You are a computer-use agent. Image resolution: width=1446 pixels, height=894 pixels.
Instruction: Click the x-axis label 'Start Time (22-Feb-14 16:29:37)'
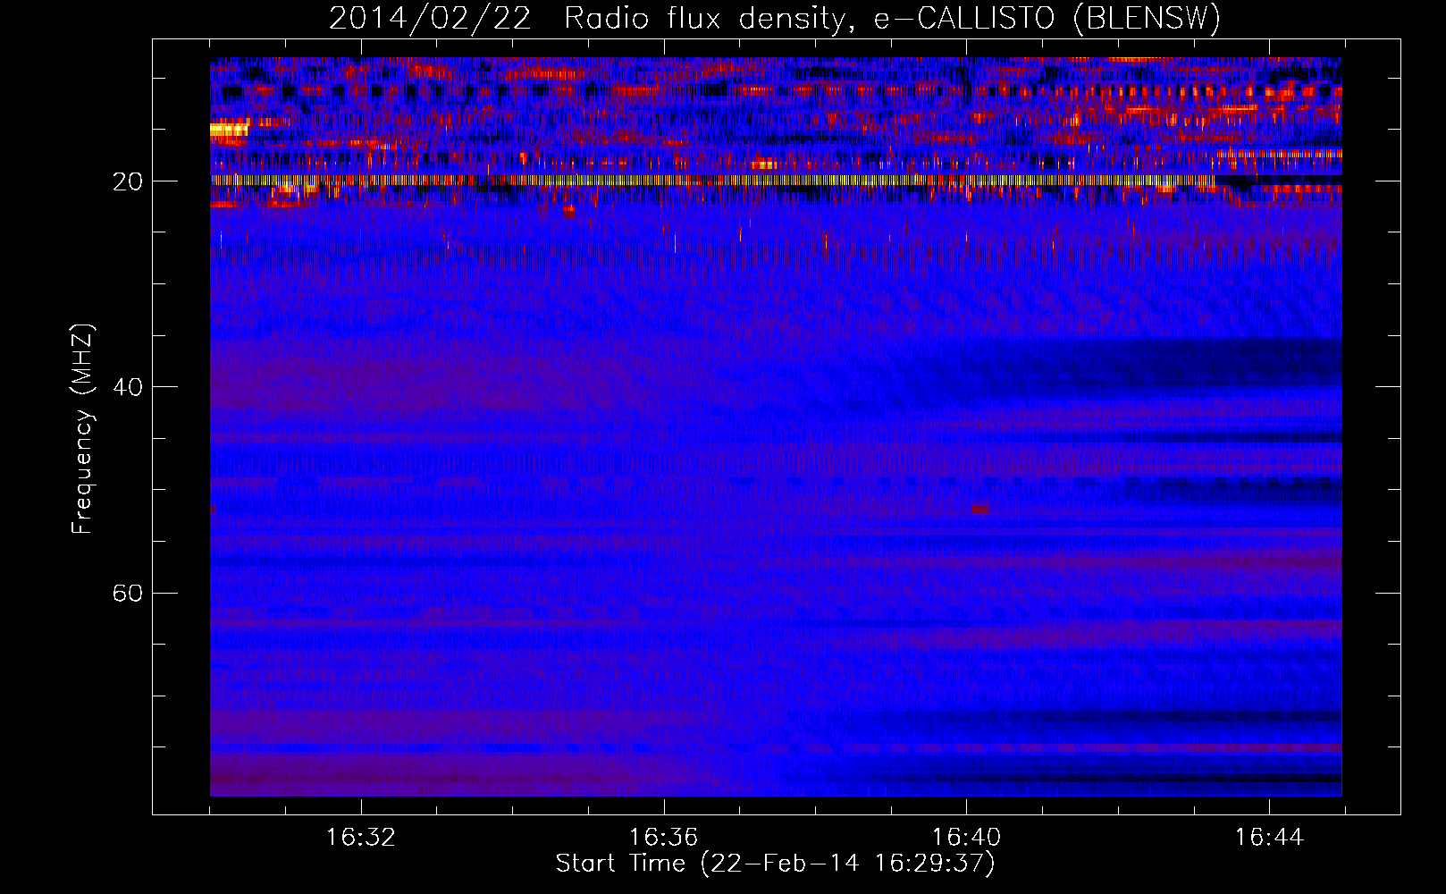pyautogui.click(x=775, y=864)
